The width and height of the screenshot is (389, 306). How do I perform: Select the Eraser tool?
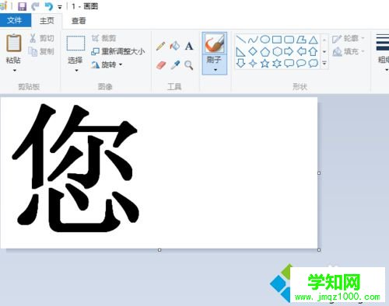point(161,65)
